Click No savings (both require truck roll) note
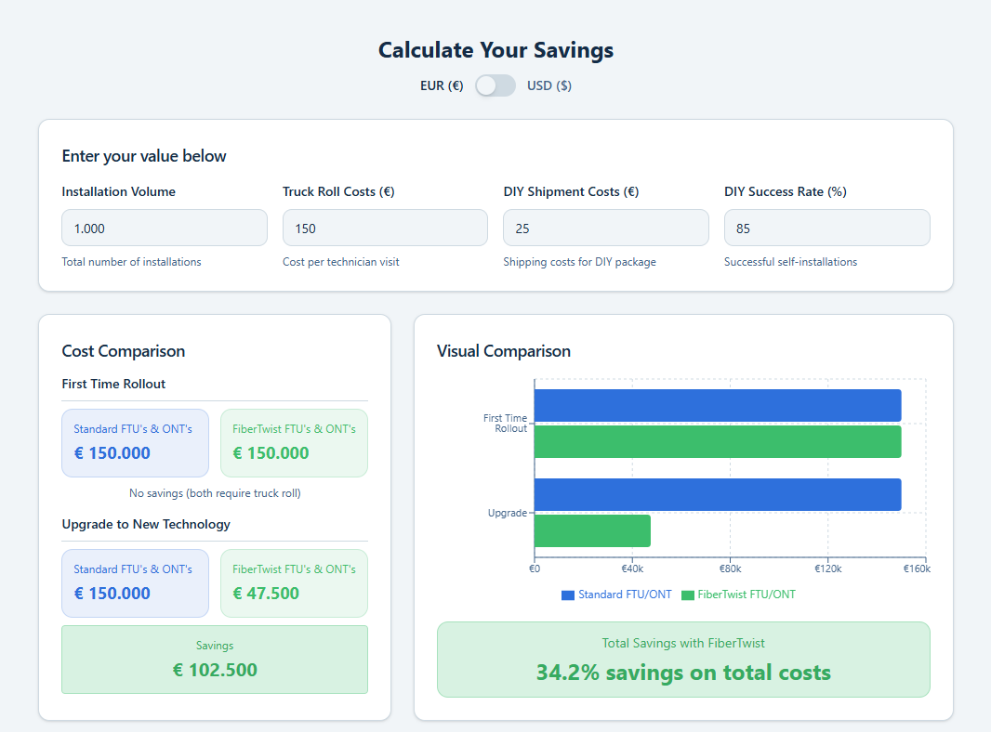This screenshot has width=991, height=732. point(215,493)
